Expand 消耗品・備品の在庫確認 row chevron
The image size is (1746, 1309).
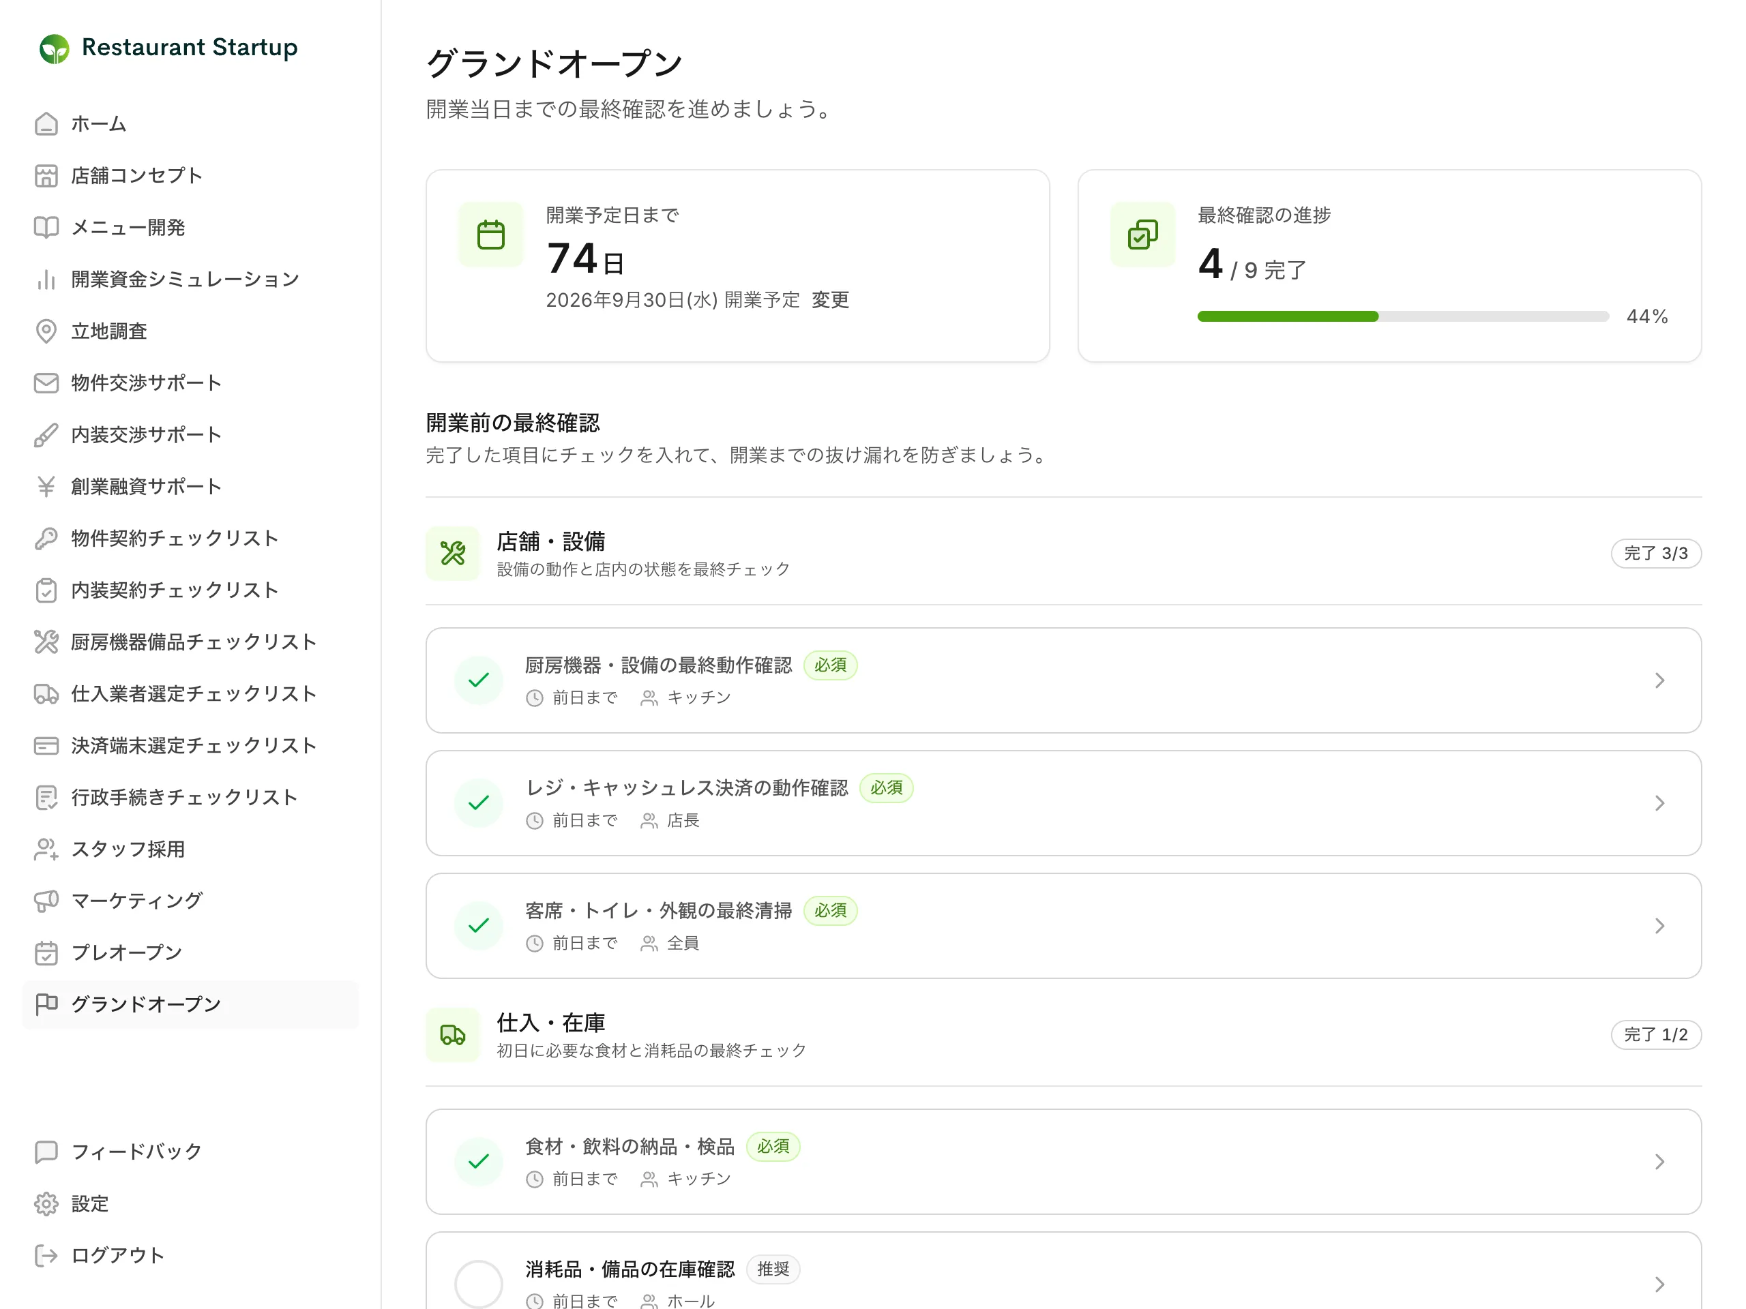coord(1659,1284)
